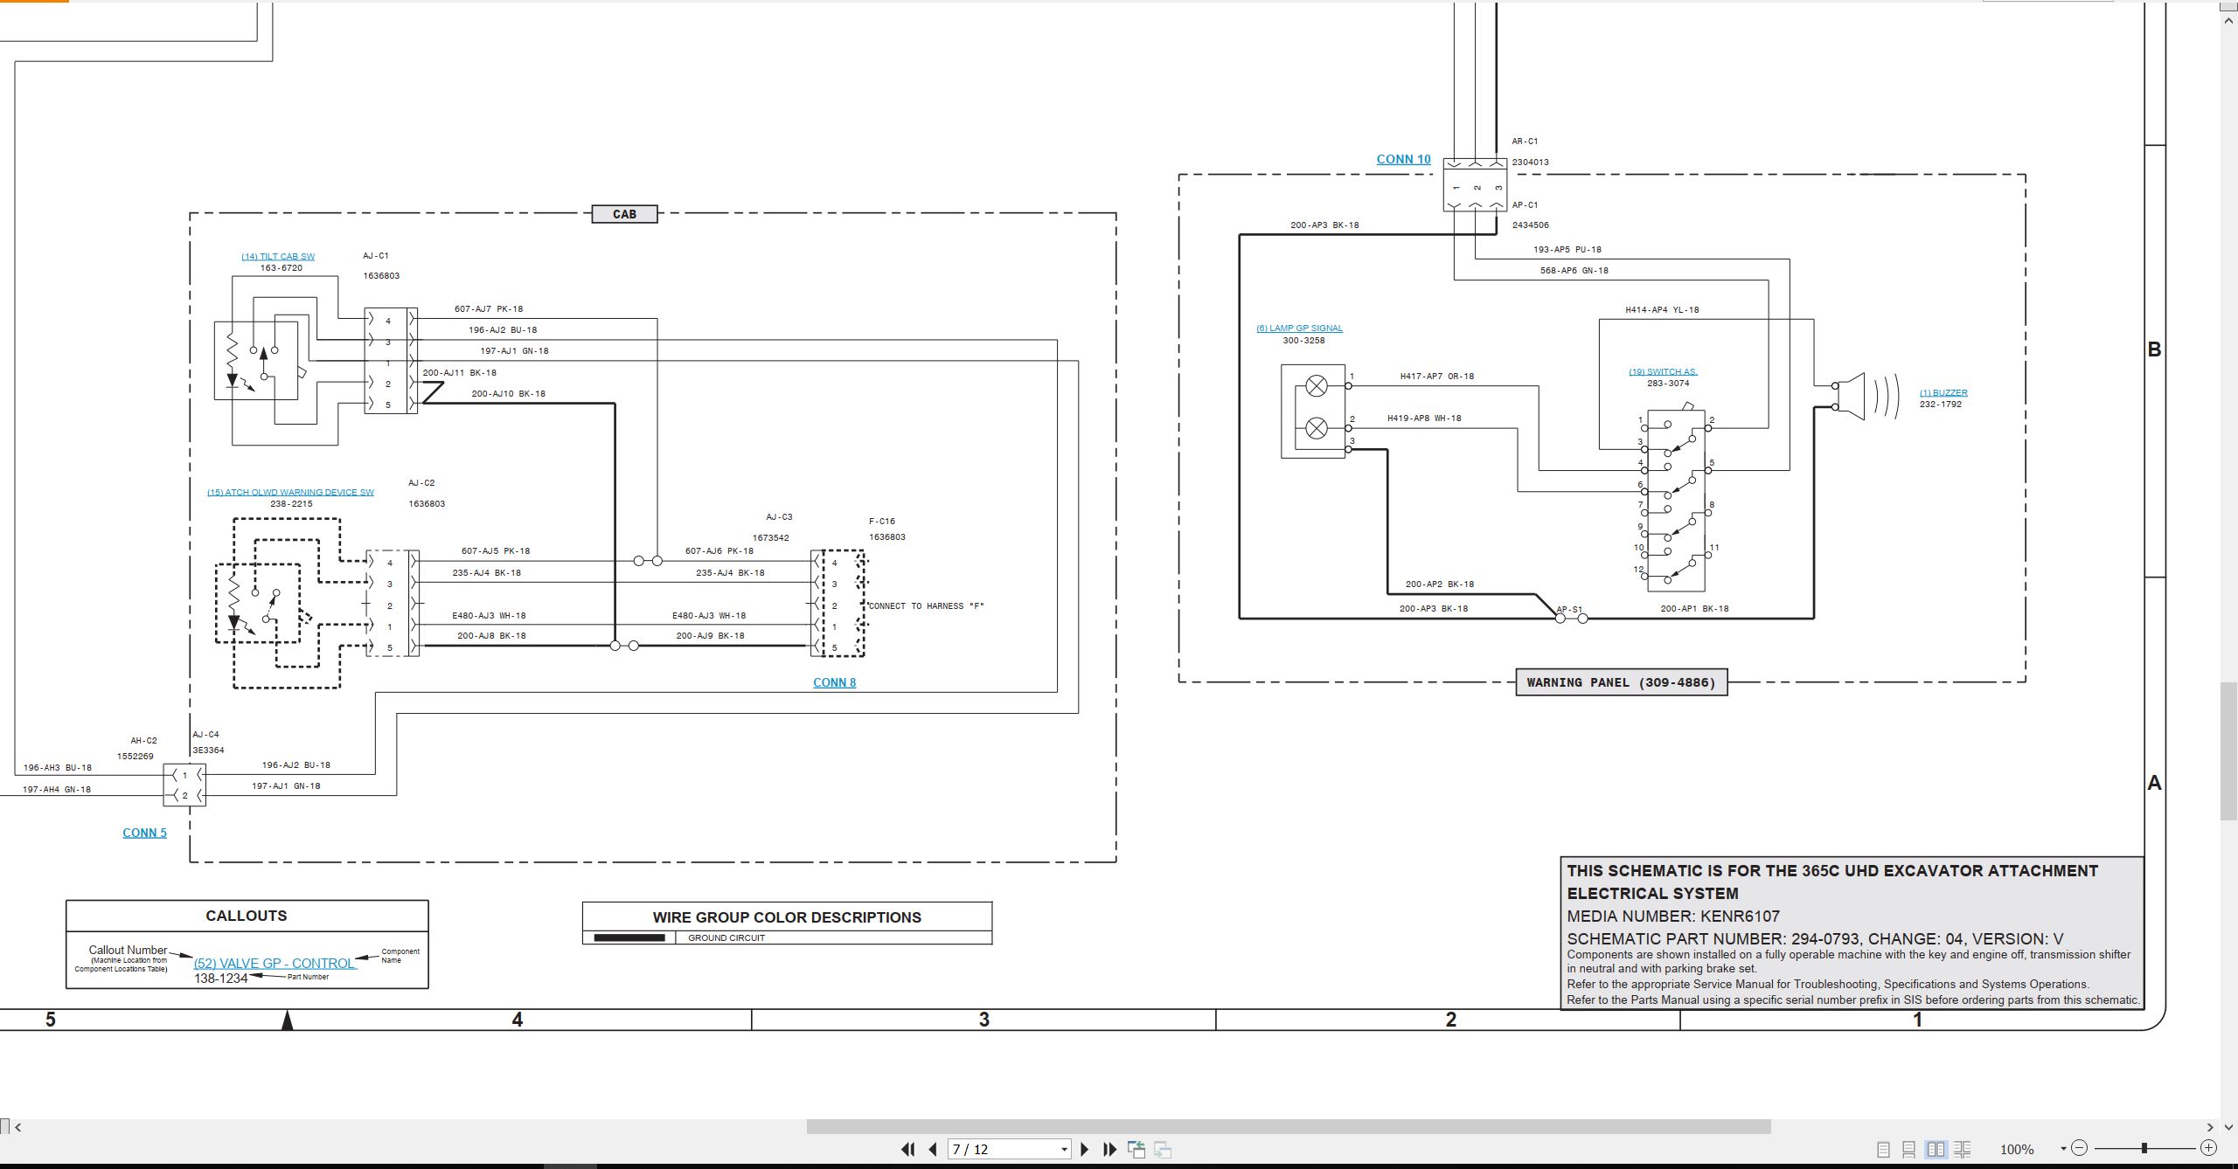Click the AP-S1 splice label
The height and width of the screenshot is (1169, 2238).
1569,610
